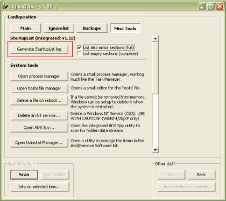The width and height of the screenshot is (226, 201).
Task: Open Uninstall Manager
Action: (x=39, y=143)
